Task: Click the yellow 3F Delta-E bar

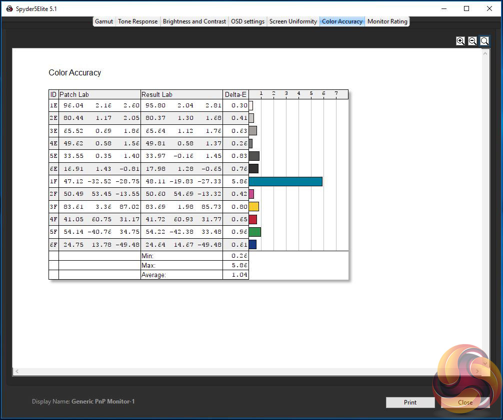Action: [253, 207]
